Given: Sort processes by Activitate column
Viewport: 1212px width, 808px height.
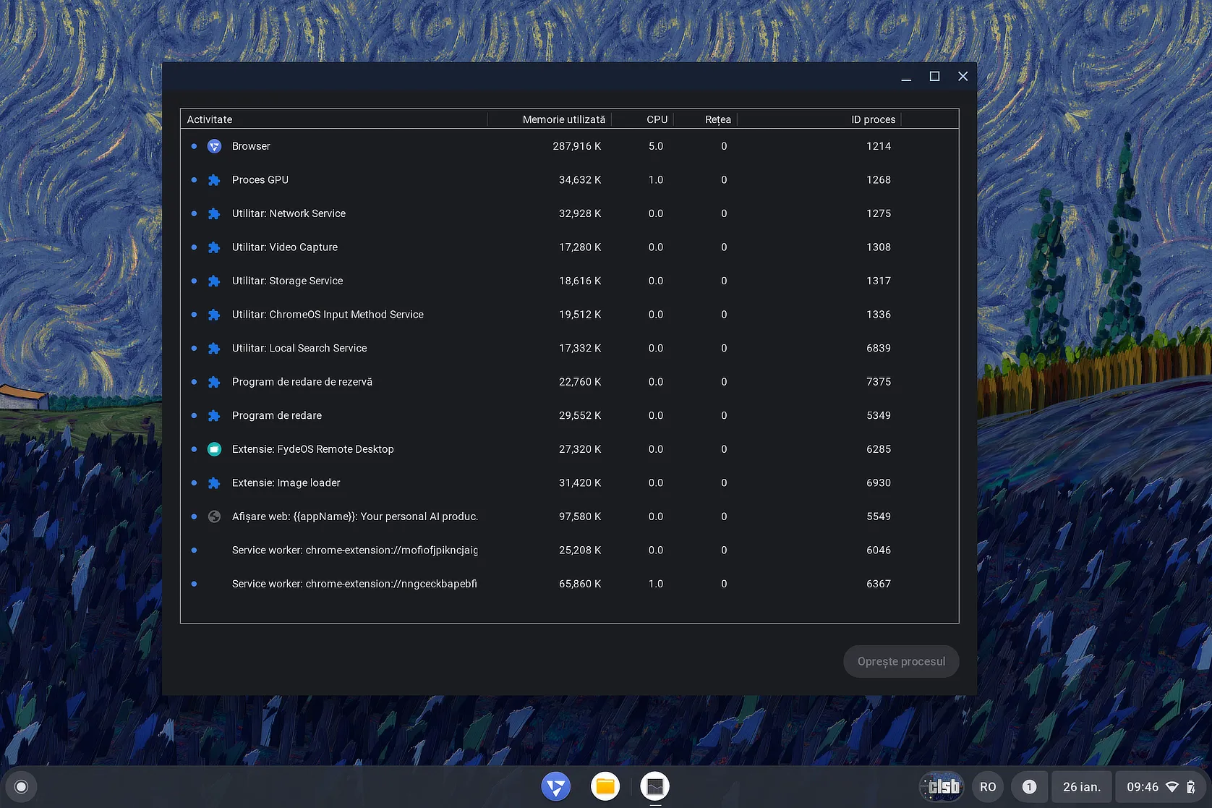Looking at the screenshot, I should 210,119.
